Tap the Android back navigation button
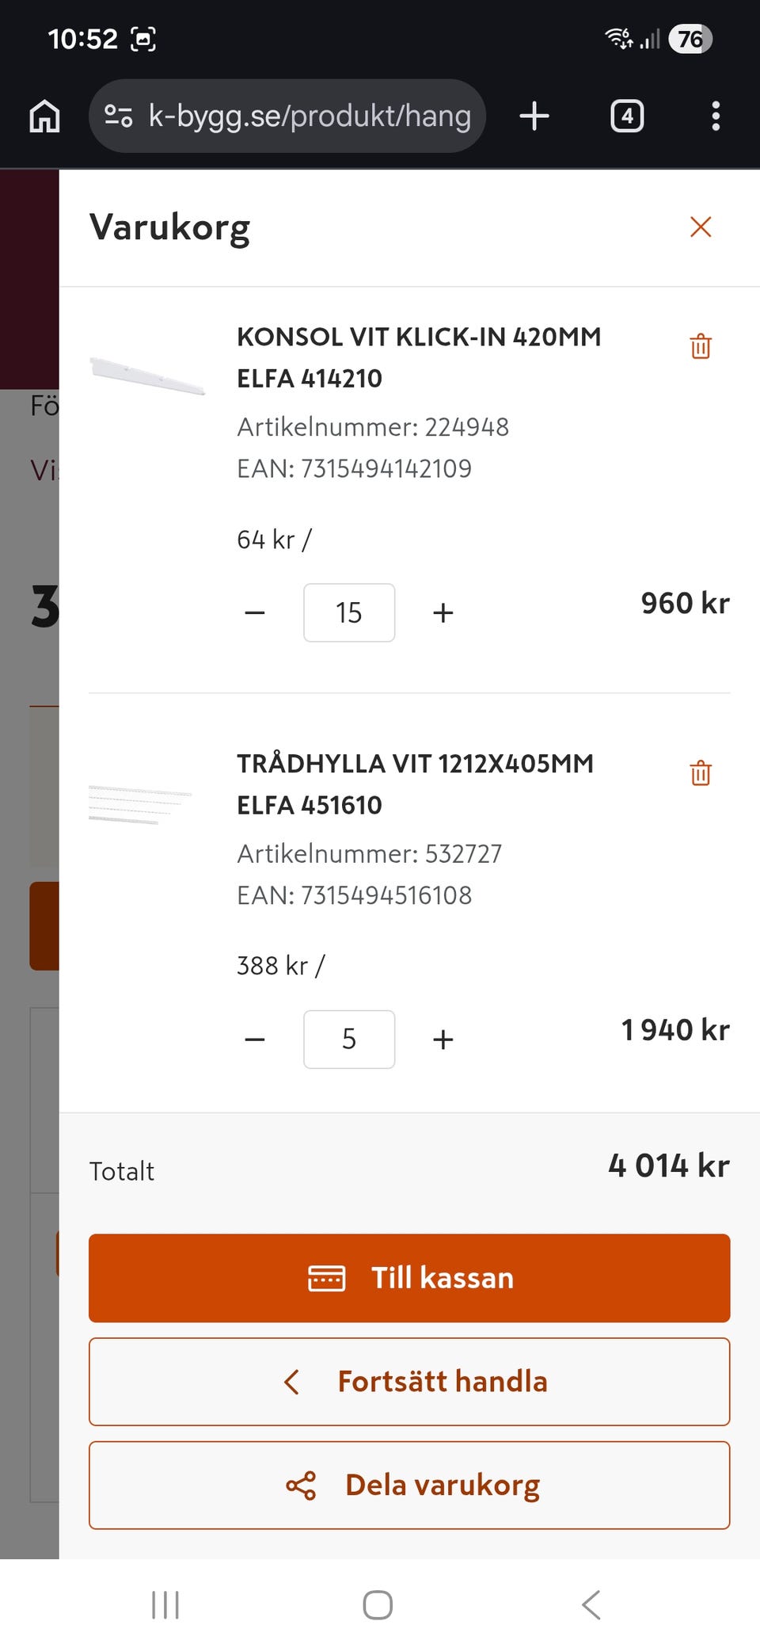This screenshot has width=760, height=1648. click(x=591, y=1605)
